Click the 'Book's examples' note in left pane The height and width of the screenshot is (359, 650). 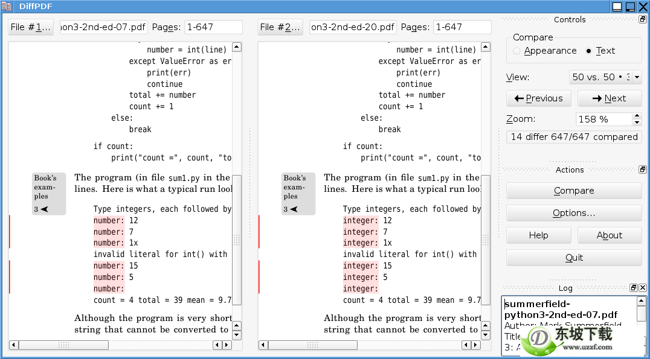pyautogui.click(x=49, y=194)
